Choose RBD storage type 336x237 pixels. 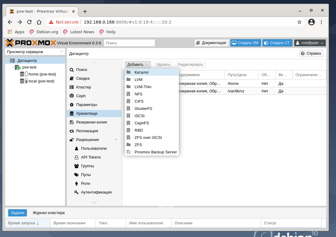click(152, 130)
